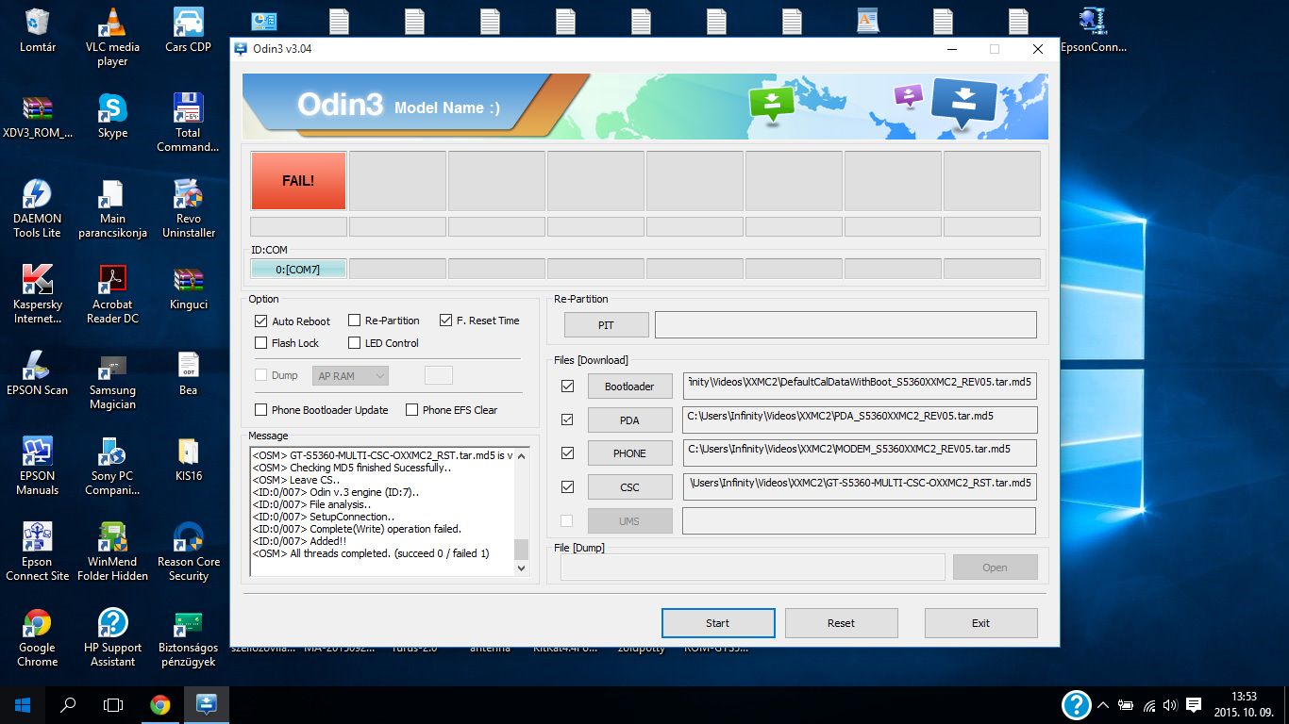Screen dimensions: 1289x724
Task: Open the volume tray icon
Action: pos(1170,704)
